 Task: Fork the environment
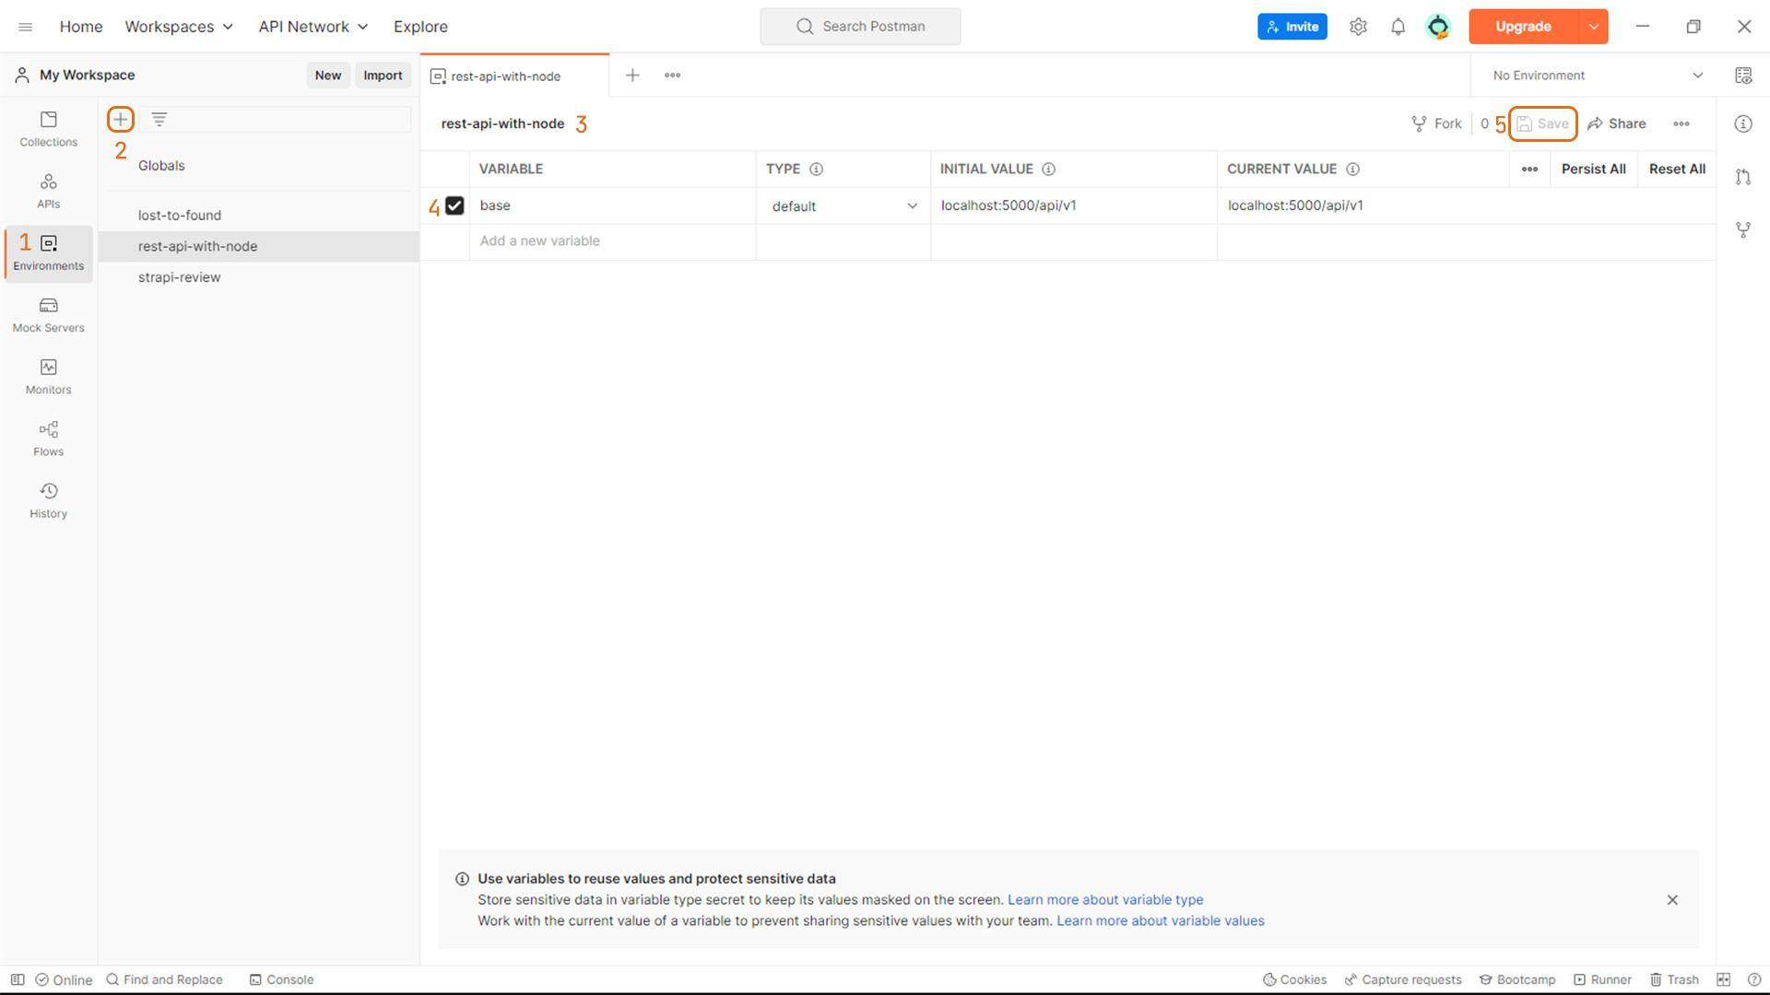[x=1436, y=123]
